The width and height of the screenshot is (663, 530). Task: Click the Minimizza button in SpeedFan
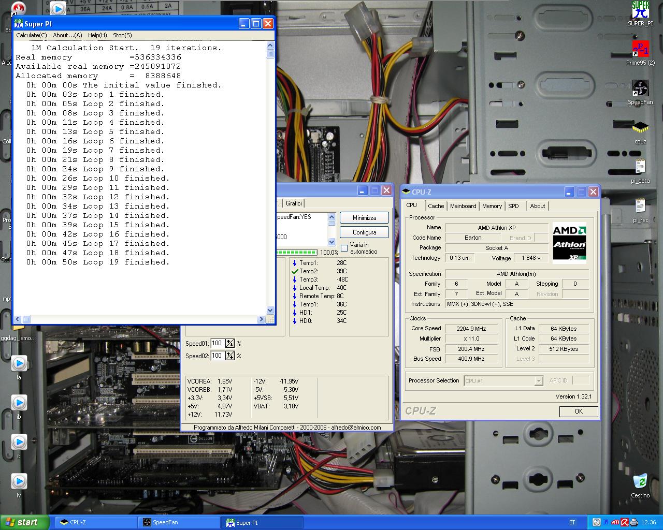[365, 218]
